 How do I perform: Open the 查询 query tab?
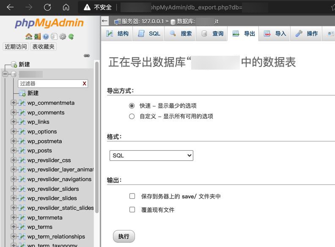212,33
